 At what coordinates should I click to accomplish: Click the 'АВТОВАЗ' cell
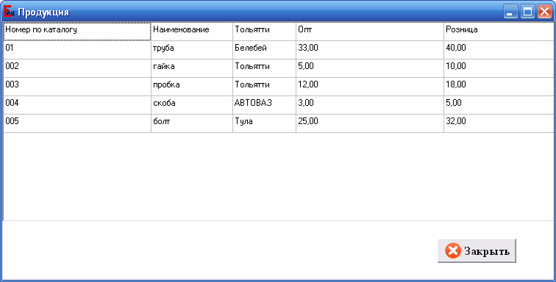[264, 105]
